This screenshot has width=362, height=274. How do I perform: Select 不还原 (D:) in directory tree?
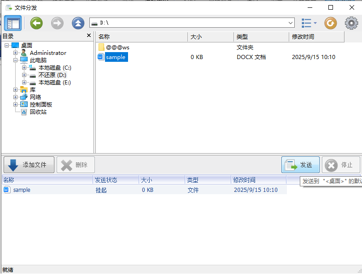53,75
